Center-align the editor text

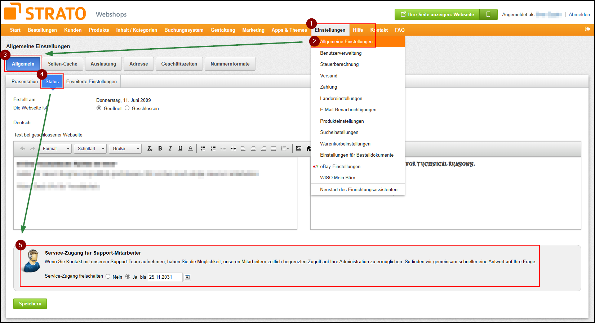(253, 148)
